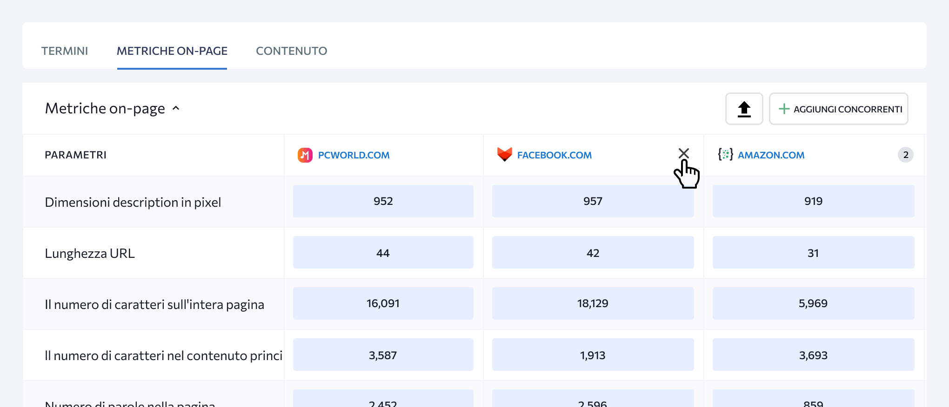
Task: Open the Termini tab
Action: point(65,51)
